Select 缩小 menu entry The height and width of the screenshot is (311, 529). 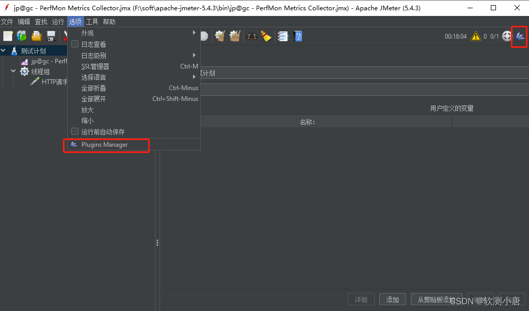(x=134, y=120)
